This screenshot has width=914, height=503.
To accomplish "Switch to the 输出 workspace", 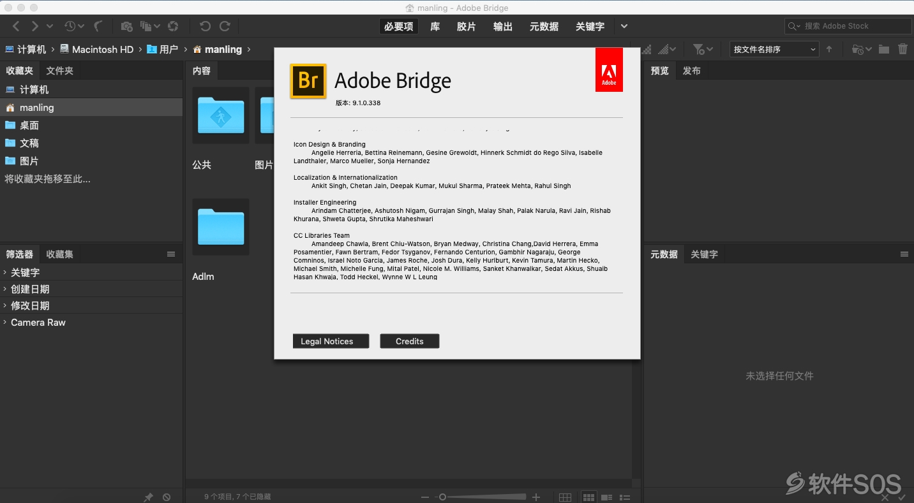I will click(x=503, y=26).
